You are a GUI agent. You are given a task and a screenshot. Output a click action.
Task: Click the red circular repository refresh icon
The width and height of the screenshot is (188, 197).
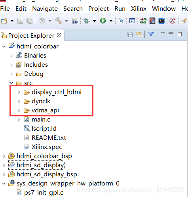[173, 21]
